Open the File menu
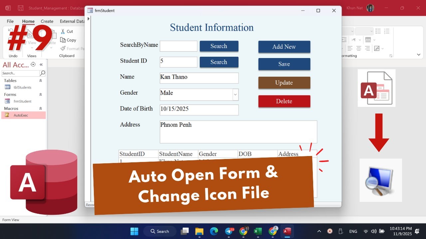Image resolution: width=426 pixels, height=239 pixels. 10,21
